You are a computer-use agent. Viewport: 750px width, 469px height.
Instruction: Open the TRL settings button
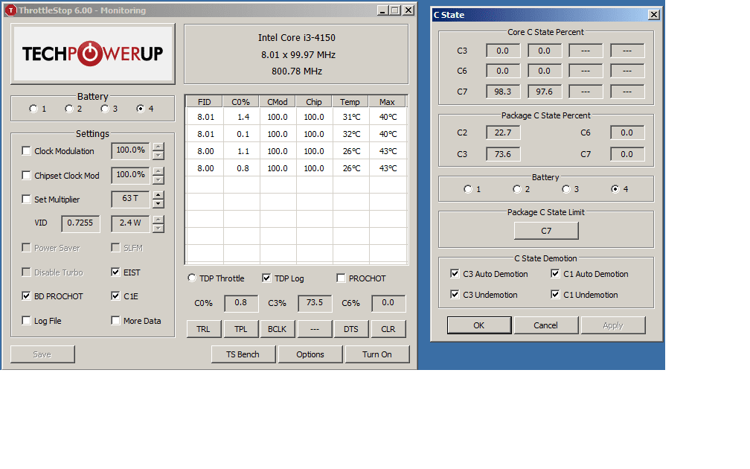point(204,329)
